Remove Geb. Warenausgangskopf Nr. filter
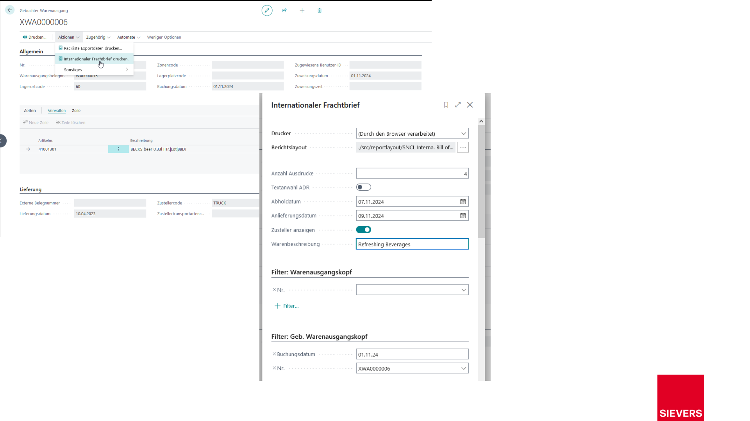Image resolution: width=750 pixels, height=421 pixels. click(274, 368)
